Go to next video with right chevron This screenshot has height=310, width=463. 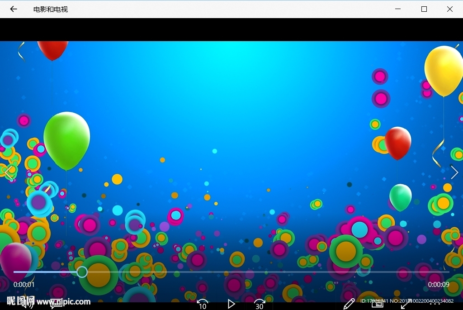pos(454,172)
